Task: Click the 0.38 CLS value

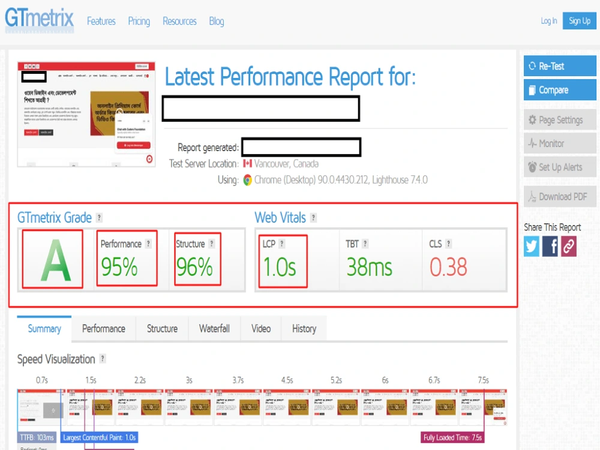Action: (448, 267)
